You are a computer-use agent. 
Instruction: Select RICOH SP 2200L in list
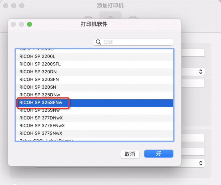tap(95, 56)
